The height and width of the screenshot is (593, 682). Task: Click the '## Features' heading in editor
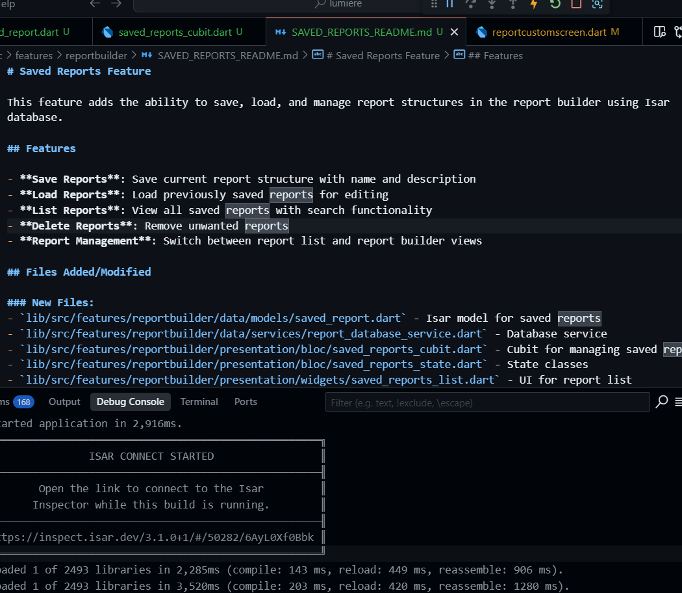(42, 148)
